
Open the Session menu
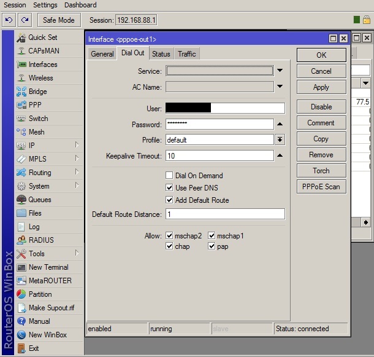[x=15, y=5]
